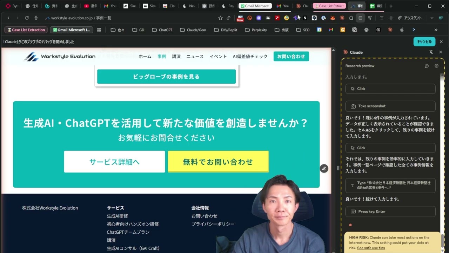Open the 出版 bookmarks folder

282,30
